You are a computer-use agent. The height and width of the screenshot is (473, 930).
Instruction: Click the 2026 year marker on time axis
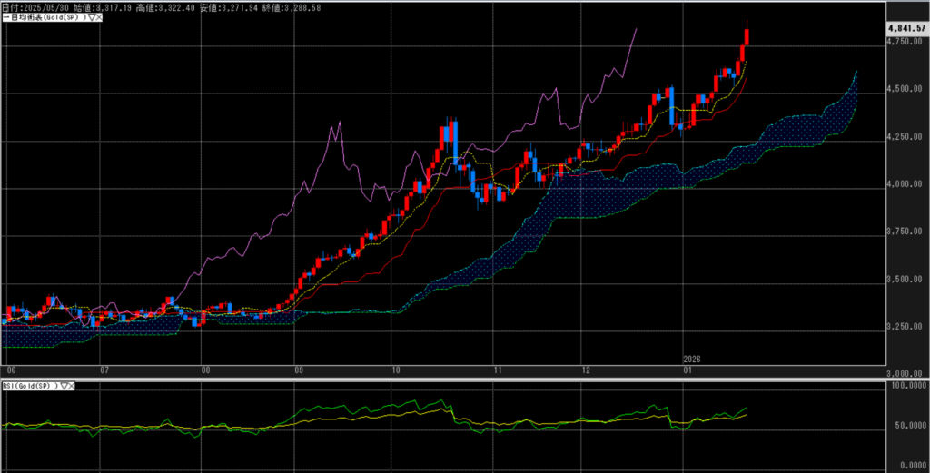pyautogui.click(x=694, y=360)
